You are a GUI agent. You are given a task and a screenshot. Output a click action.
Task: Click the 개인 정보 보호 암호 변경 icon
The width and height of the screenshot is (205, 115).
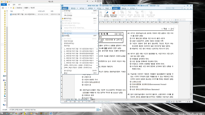(151, 14)
